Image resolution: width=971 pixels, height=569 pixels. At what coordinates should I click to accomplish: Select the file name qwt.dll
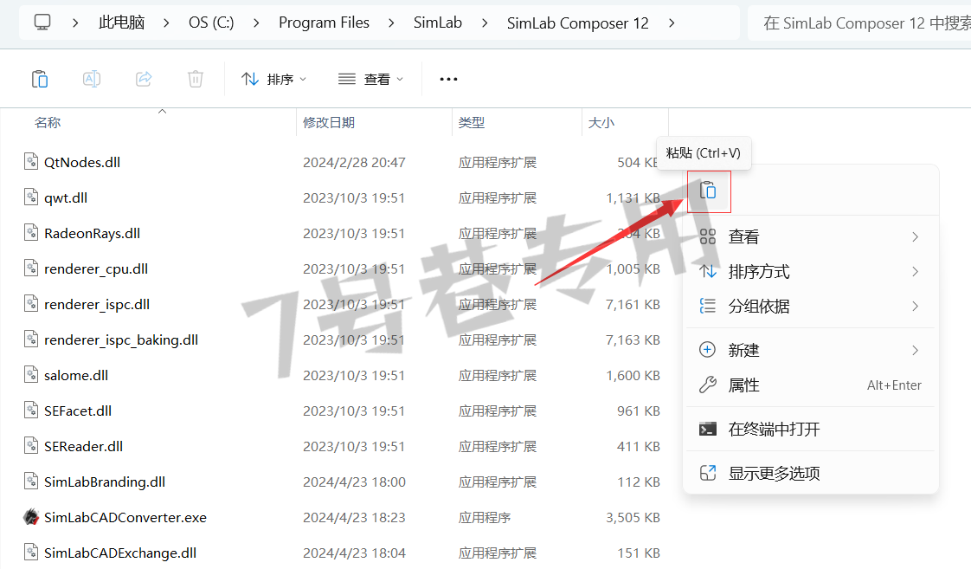click(66, 197)
